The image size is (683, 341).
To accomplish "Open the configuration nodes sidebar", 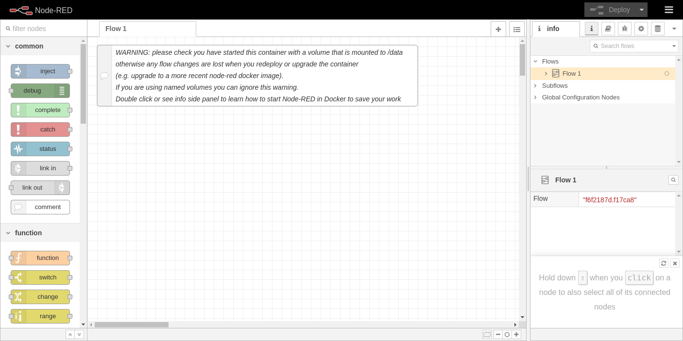I will pos(641,29).
